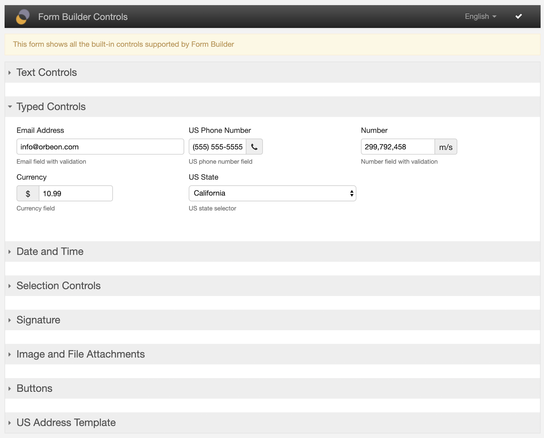Click the Currency amount field
The image size is (544, 438).
point(75,193)
